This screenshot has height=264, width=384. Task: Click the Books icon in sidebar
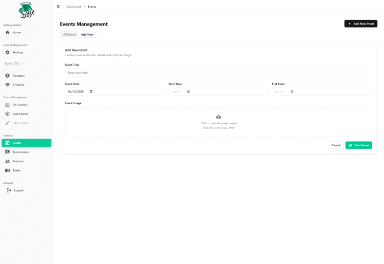(x=7, y=170)
